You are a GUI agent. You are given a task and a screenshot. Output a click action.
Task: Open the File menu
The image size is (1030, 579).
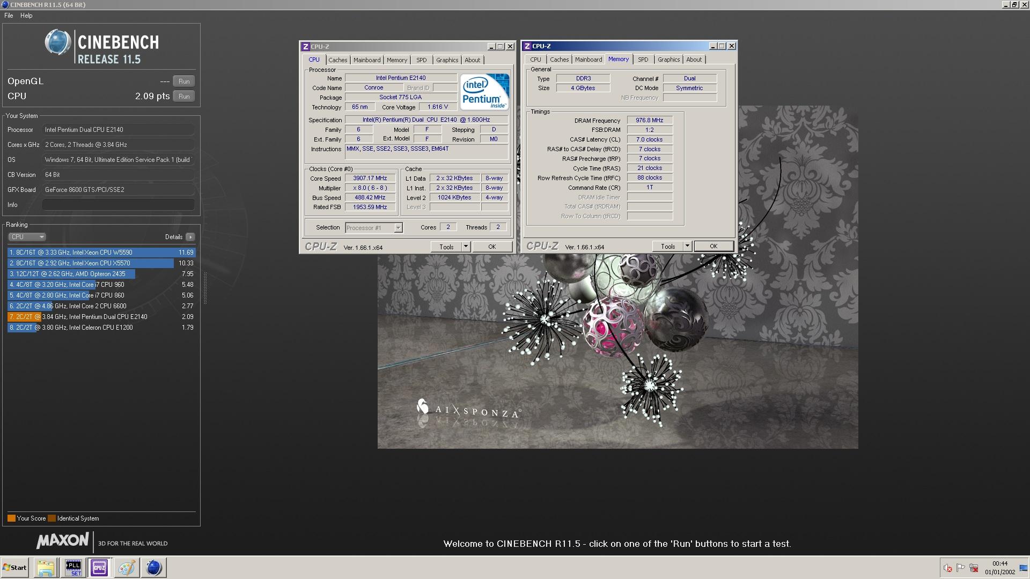tap(9, 16)
